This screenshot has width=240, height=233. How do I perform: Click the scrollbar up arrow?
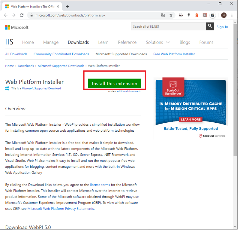235,22
